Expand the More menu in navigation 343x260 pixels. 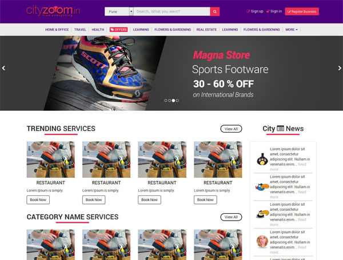(292, 30)
